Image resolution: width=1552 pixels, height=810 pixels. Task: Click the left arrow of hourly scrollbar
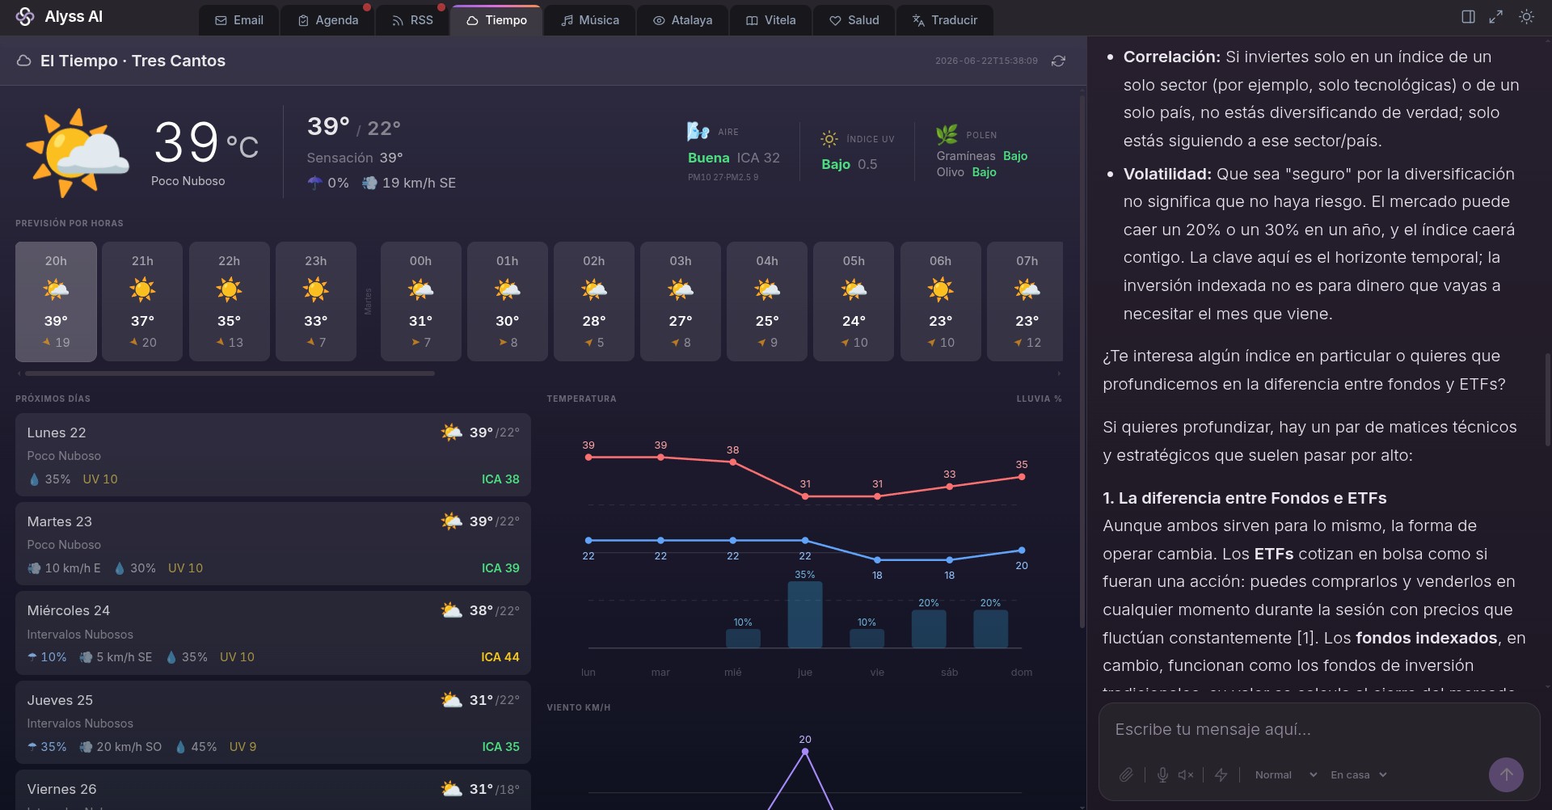click(x=19, y=373)
